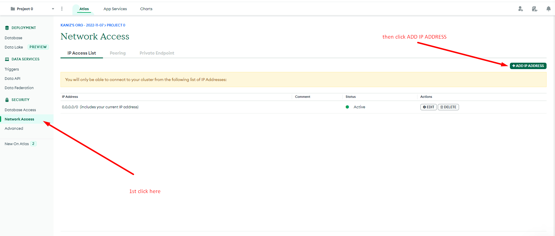Image resolution: width=555 pixels, height=236 pixels.
Task: Click the Security padlock icon in sidebar
Action: (x=7, y=100)
